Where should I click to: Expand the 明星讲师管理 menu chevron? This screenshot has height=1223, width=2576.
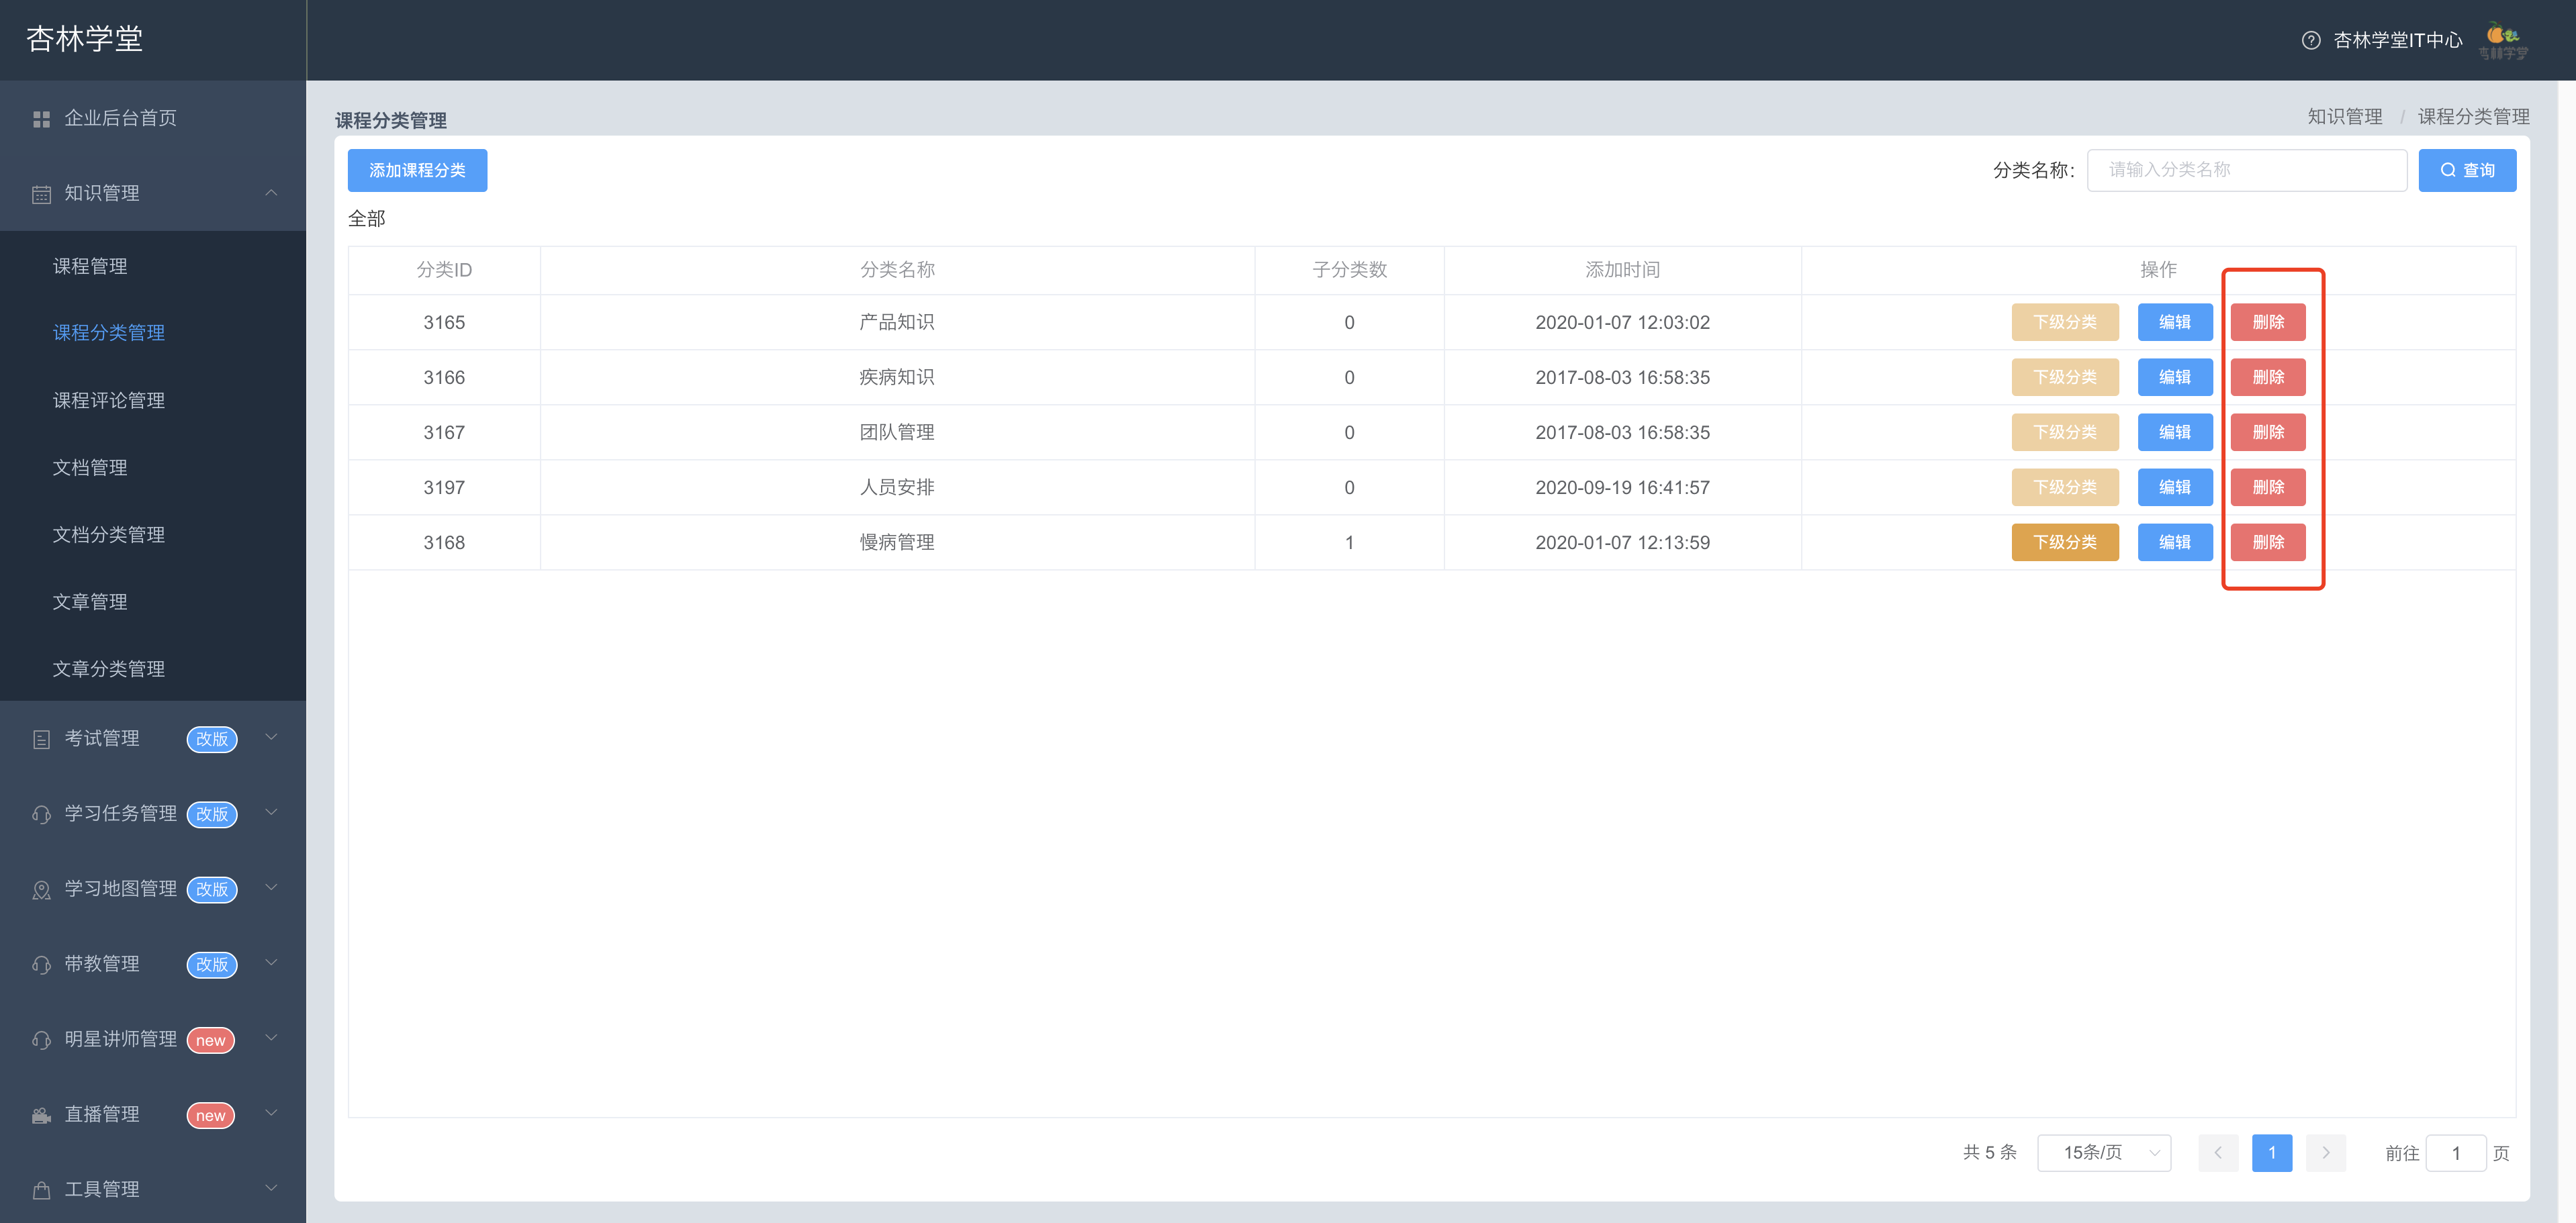click(x=271, y=1038)
